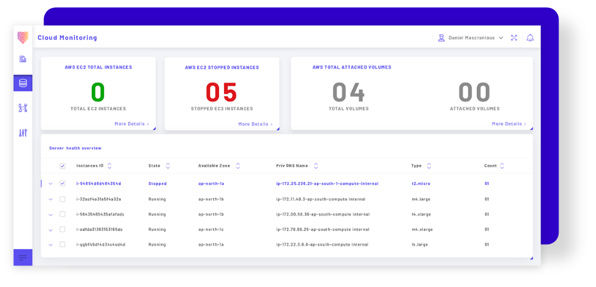The image size is (596, 287).
Task: Expand the i-ggbf45df4d34s4sd4d row chevron
Action: click(51, 245)
